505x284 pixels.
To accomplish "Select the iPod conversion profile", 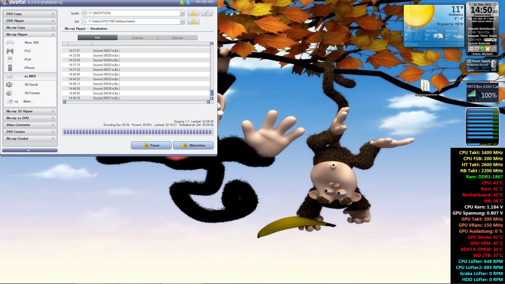I will click(x=10, y=59).
